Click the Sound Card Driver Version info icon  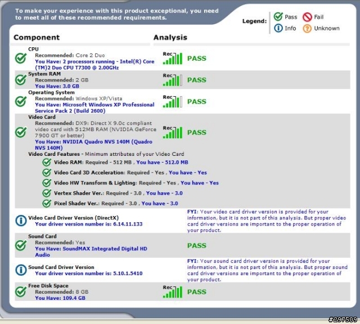click(21, 270)
